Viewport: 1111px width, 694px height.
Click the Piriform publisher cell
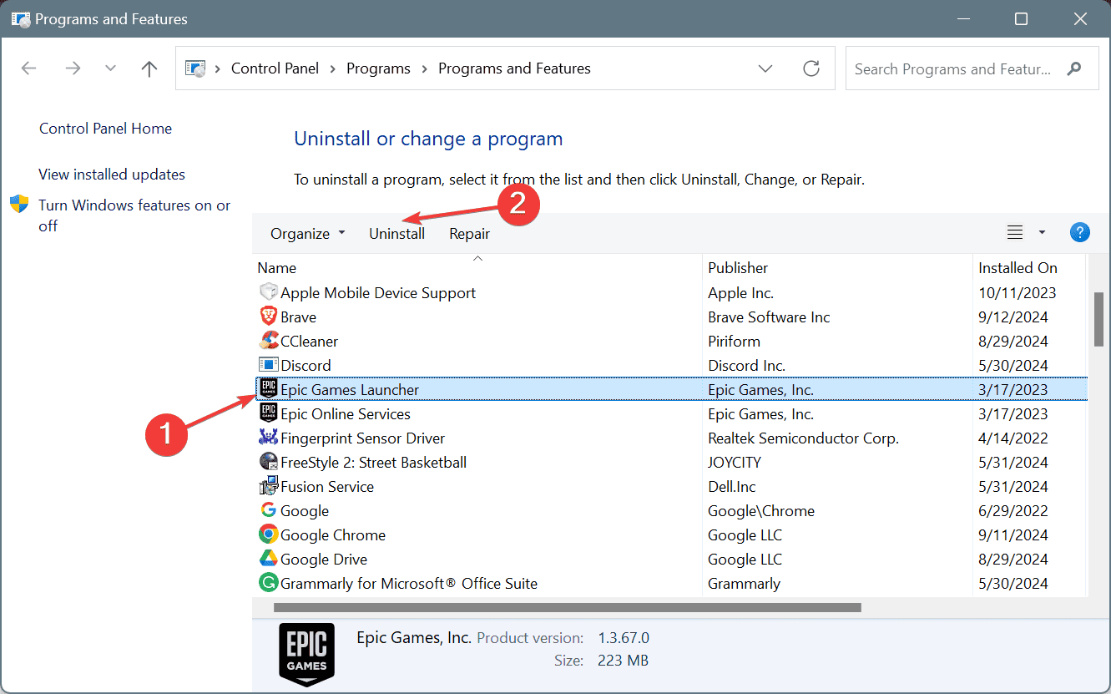(x=734, y=342)
